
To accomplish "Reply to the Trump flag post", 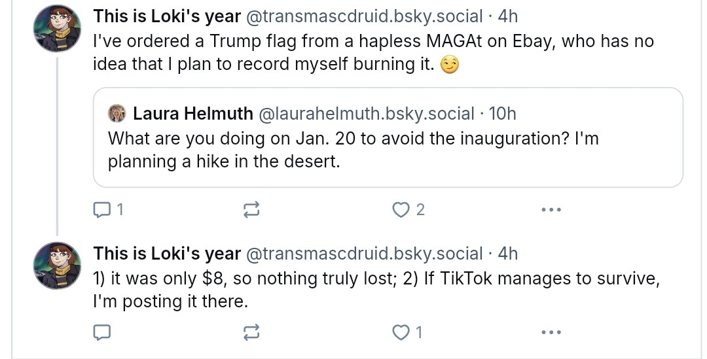I will pos(103,210).
